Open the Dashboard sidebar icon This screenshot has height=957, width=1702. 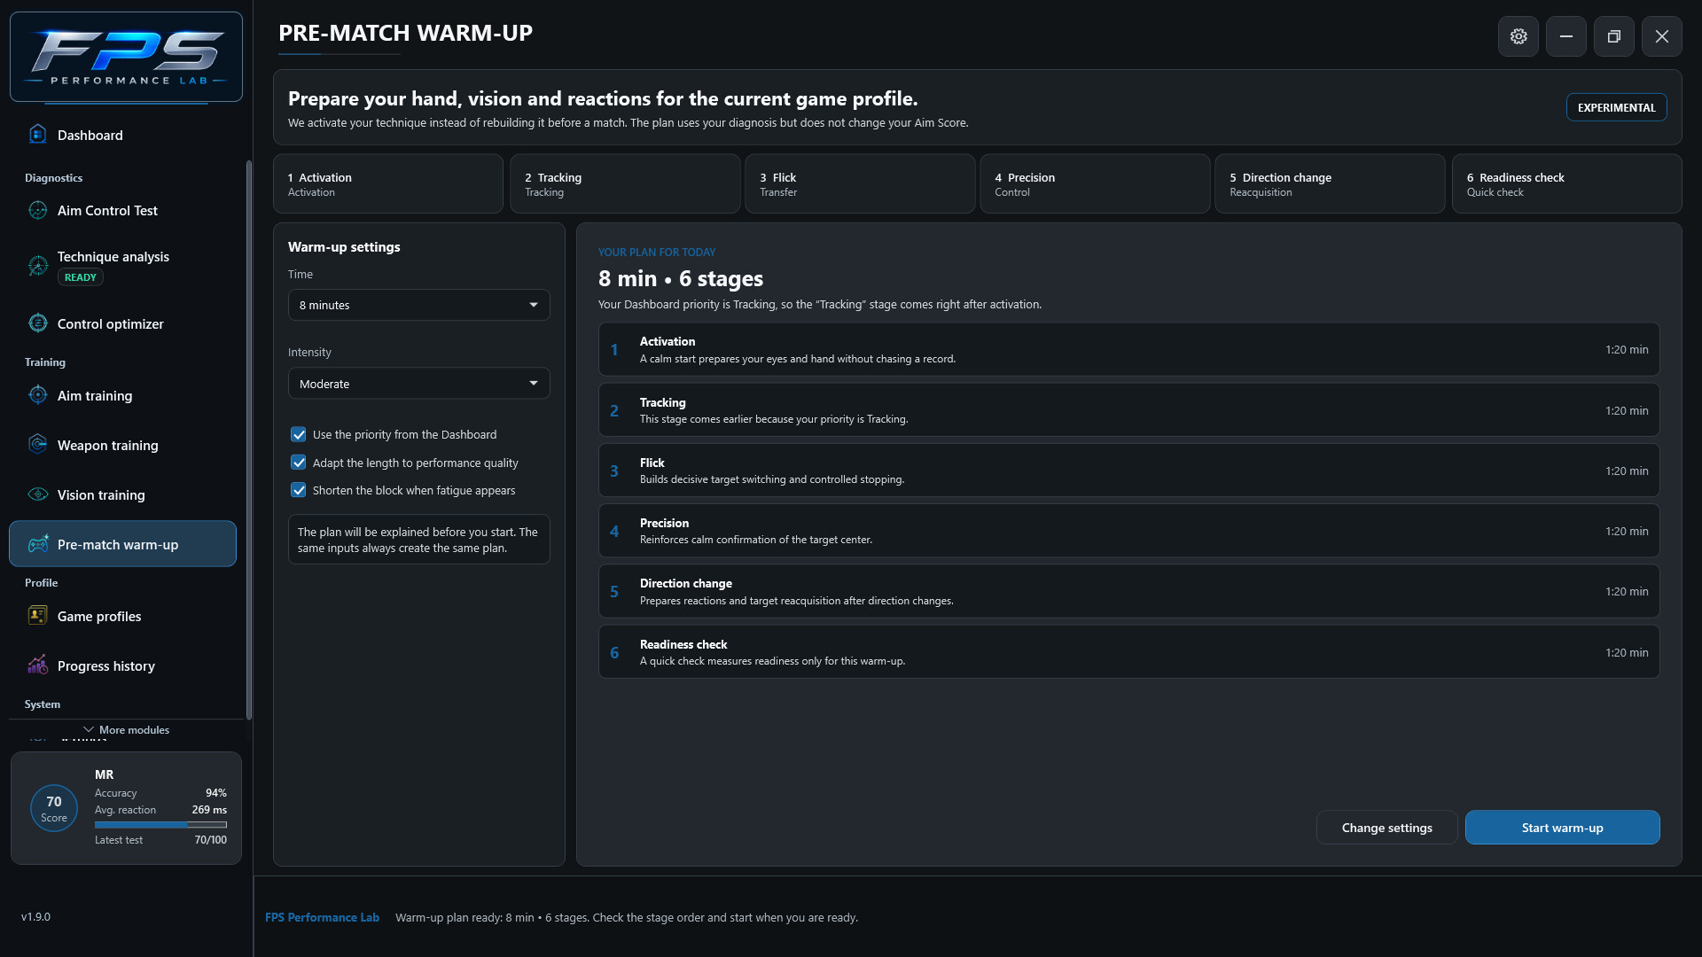pos(37,135)
